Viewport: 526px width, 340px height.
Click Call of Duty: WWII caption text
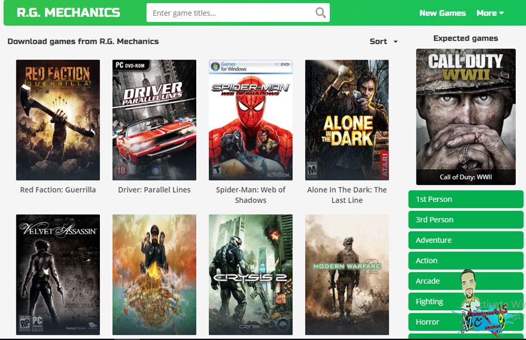465,177
